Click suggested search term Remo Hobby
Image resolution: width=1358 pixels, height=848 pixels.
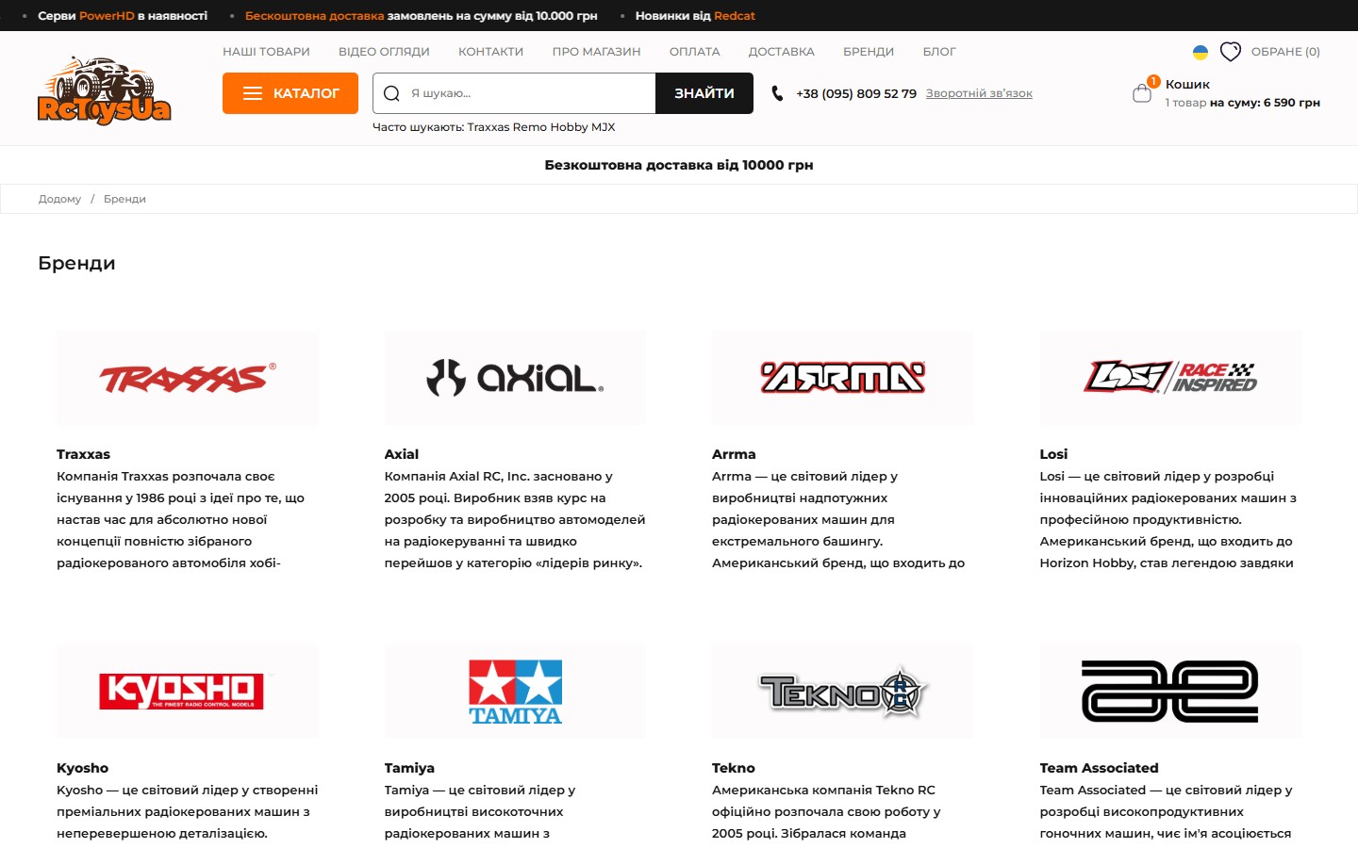tap(552, 127)
